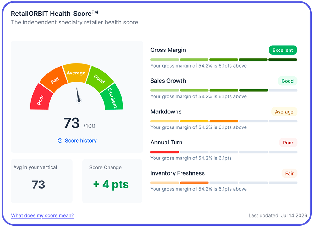
Task: Open the Score history link
Action: (77, 141)
